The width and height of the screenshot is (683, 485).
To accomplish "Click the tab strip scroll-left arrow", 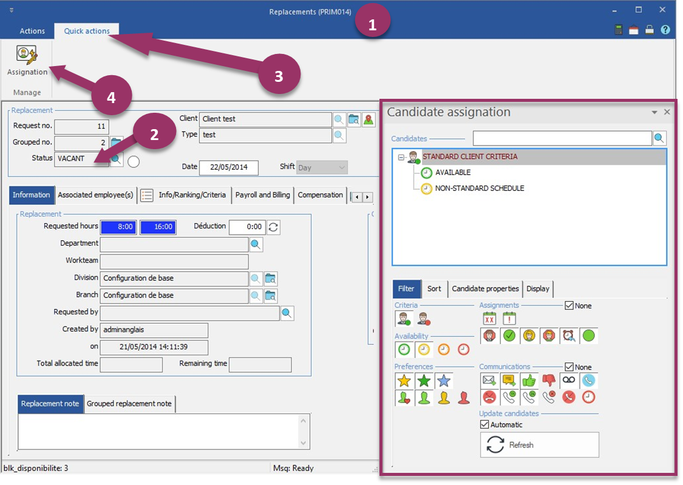I will pyautogui.click(x=357, y=197).
